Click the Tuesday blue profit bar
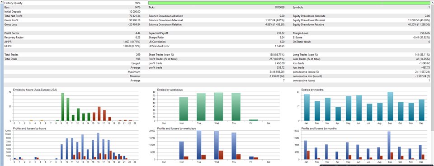 coord(199,145)
